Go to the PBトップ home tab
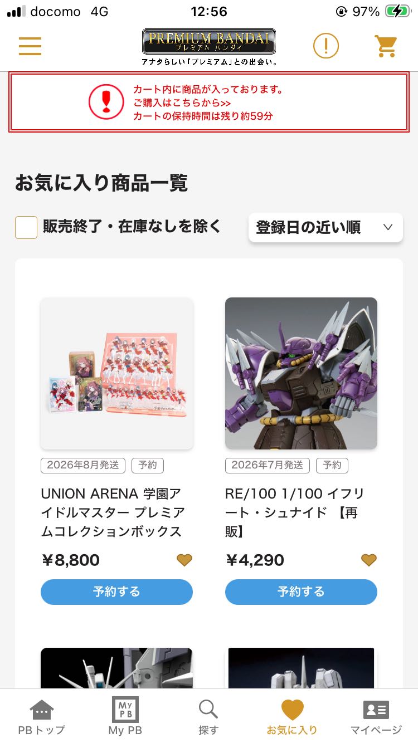418x743 pixels. [42, 717]
